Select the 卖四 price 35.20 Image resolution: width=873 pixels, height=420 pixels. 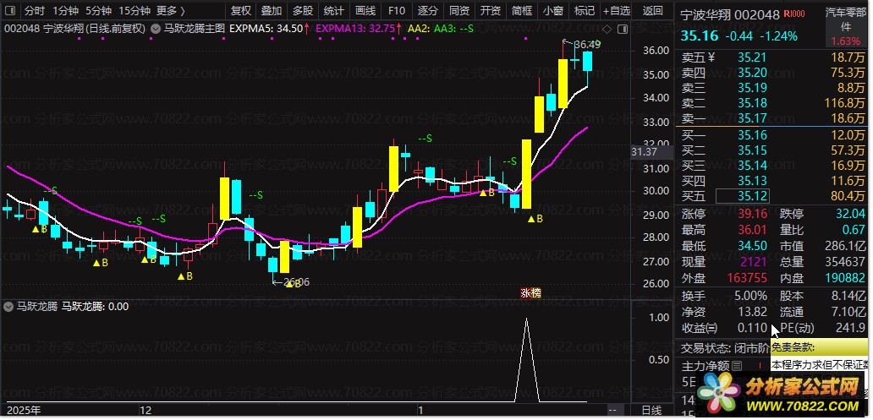[x=752, y=73]
